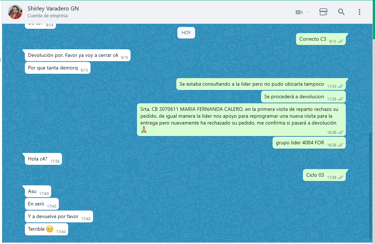
Task: Select the "Por que tanta demorq" message
Action: tap(53, 68)
